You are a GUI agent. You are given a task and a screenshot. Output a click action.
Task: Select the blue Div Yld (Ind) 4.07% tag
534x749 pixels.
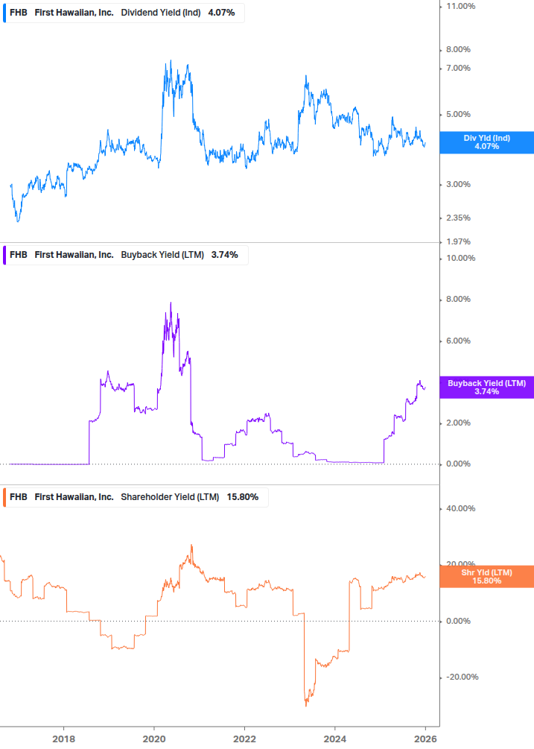point(487,142)
